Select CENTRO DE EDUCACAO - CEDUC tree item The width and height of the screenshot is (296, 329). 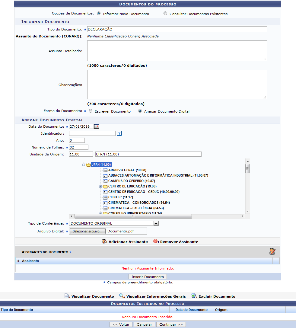tap(144, 192)
